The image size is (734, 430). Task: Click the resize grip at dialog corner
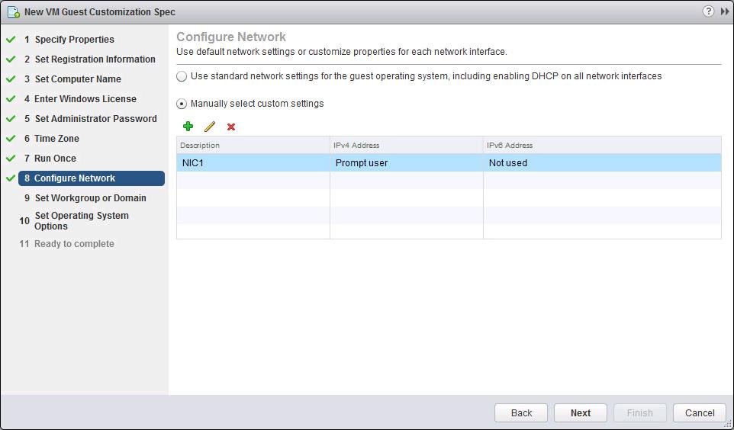[x=729, y=425]
